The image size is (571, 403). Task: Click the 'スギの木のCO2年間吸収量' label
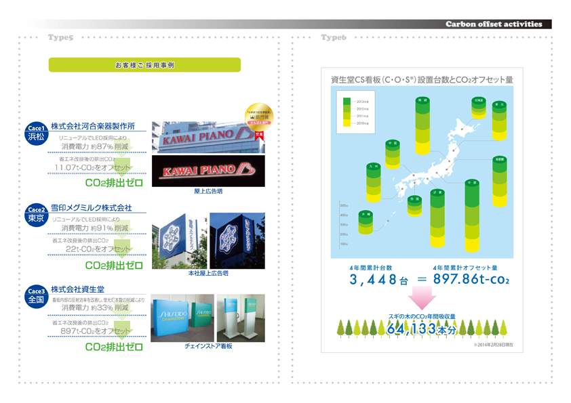[x=422, y=316]
